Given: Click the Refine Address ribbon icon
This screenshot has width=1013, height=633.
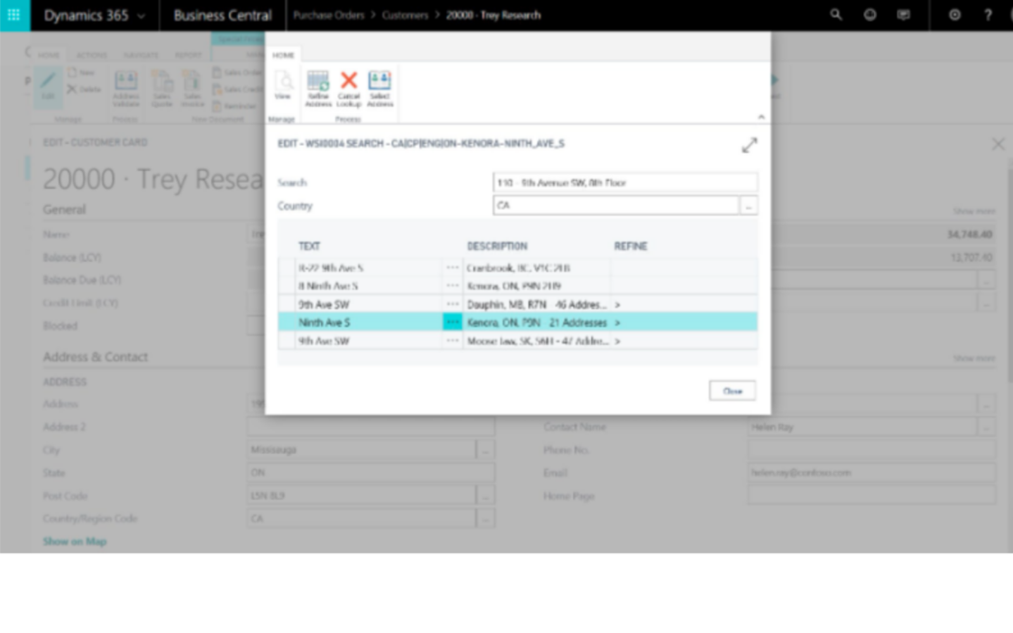Looking at the screenshot, I should point(318,89).
